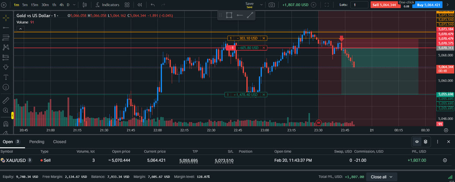The image size is (455, 182).
Task: Select rectangle tool in floating toolbar
Action: [229, 15]
